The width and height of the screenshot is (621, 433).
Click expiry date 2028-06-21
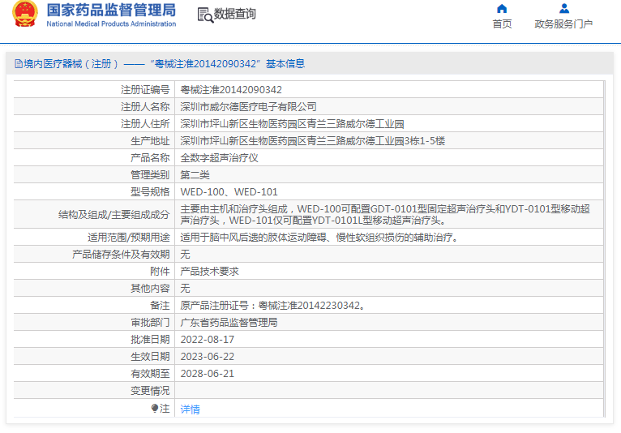[207, 374]
